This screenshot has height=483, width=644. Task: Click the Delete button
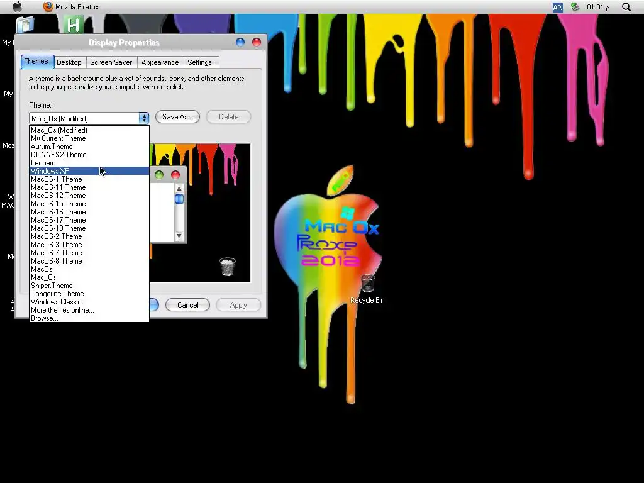coord(228,116)
